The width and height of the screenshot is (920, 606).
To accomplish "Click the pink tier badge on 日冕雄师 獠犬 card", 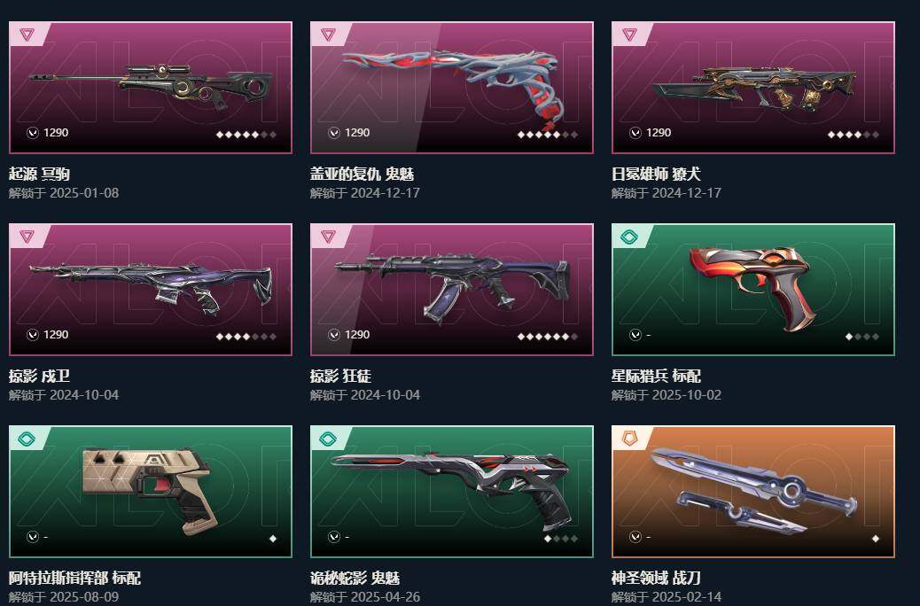I will pos(629,35).
